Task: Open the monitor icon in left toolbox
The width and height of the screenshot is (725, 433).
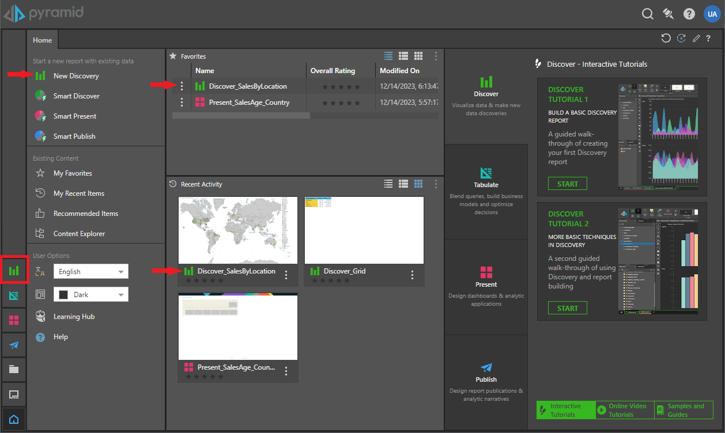Action: (x=14, y=394)
